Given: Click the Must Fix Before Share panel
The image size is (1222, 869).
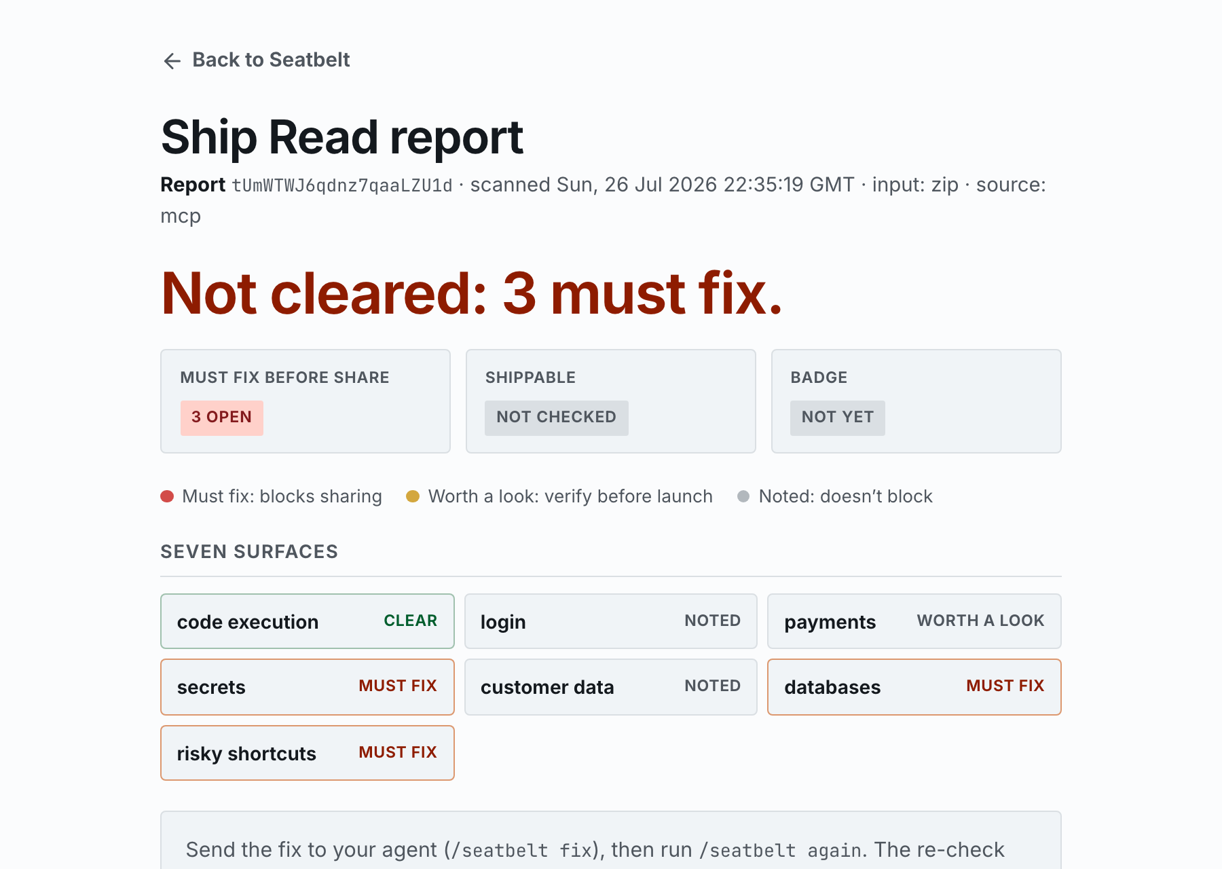Looking at the screenshot, I should click(305, 401).
